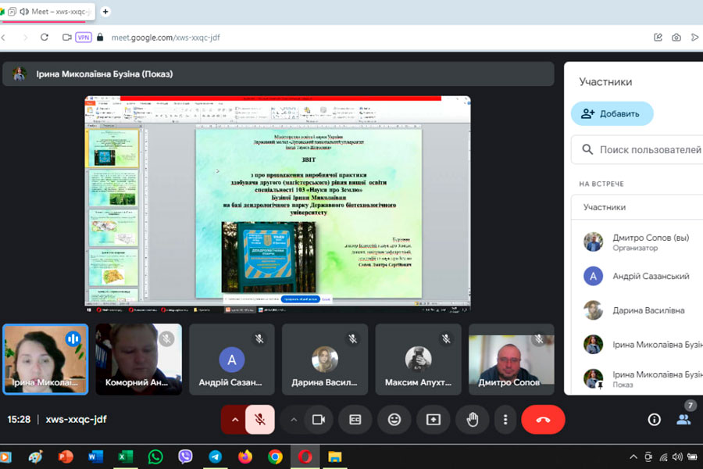
Task: Click muted mic icon on Коморний tile
Action: [166, 338]
